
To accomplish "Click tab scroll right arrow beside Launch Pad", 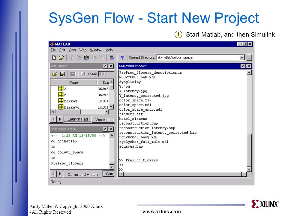I will click(60, 119).
